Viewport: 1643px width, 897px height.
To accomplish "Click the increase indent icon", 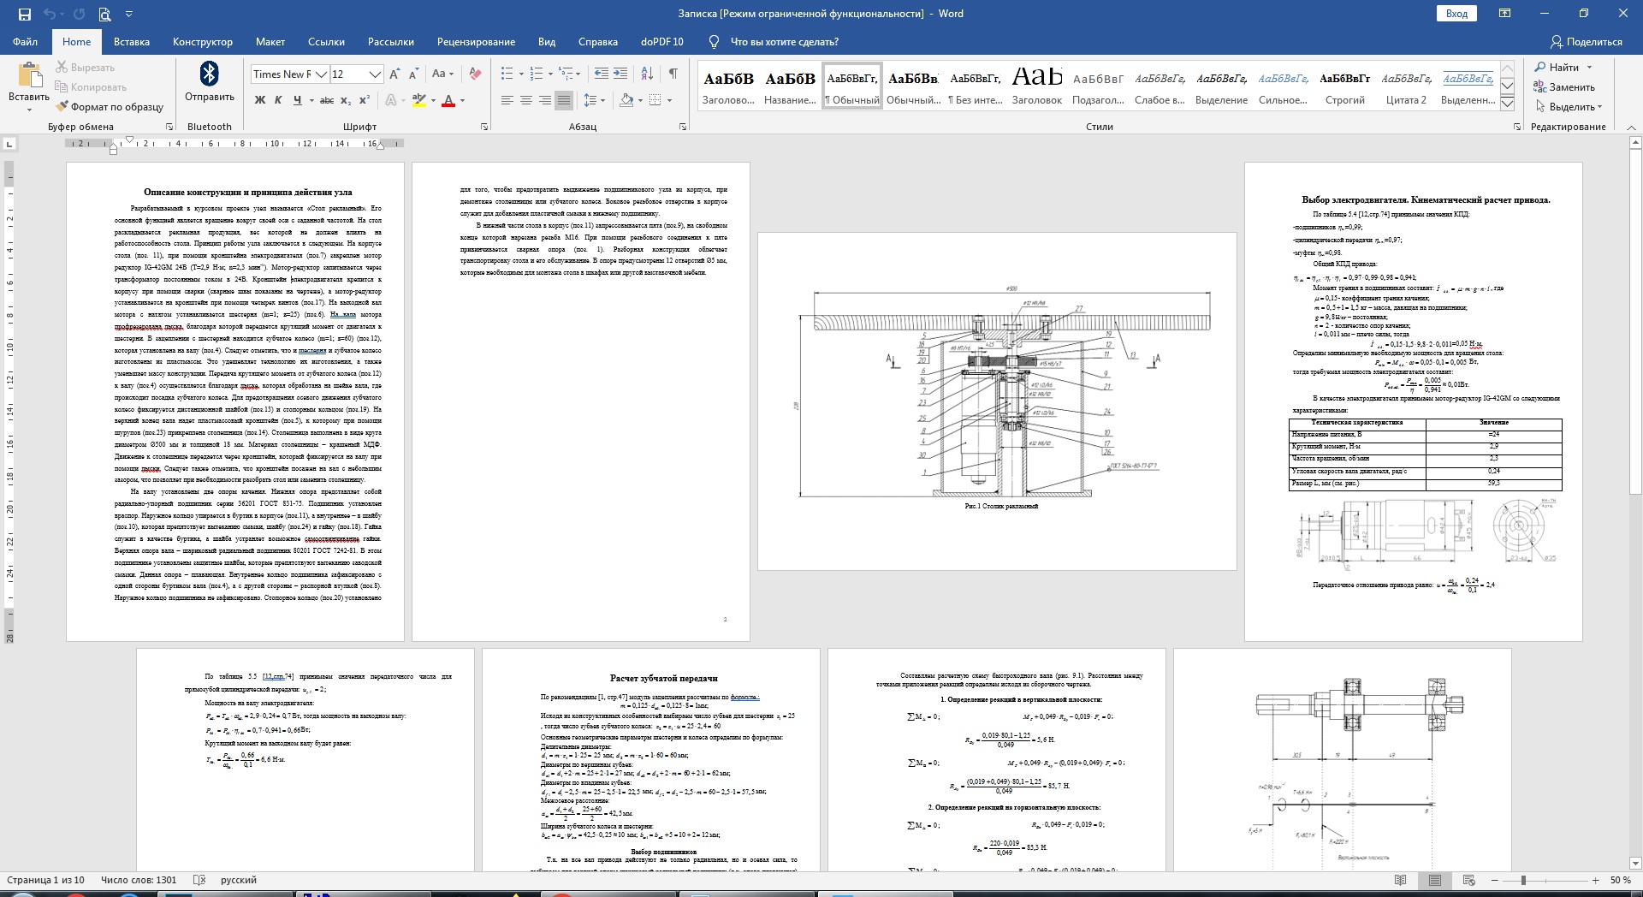I will [x=620, y=74].
